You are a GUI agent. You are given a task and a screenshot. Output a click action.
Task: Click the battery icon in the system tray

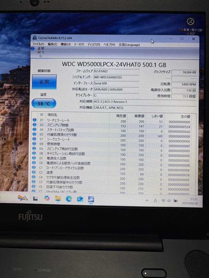pos(175,201)
